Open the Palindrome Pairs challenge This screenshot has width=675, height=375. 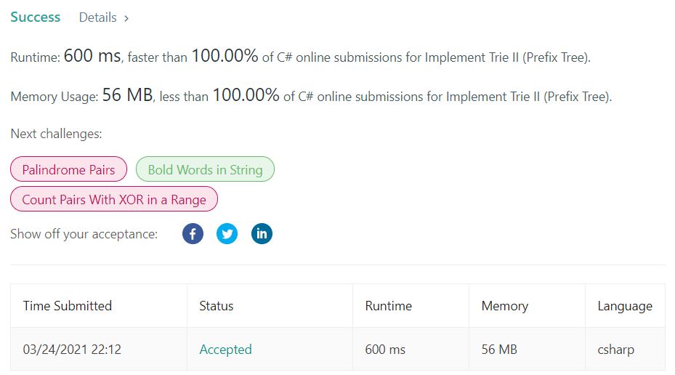(68, 170)
